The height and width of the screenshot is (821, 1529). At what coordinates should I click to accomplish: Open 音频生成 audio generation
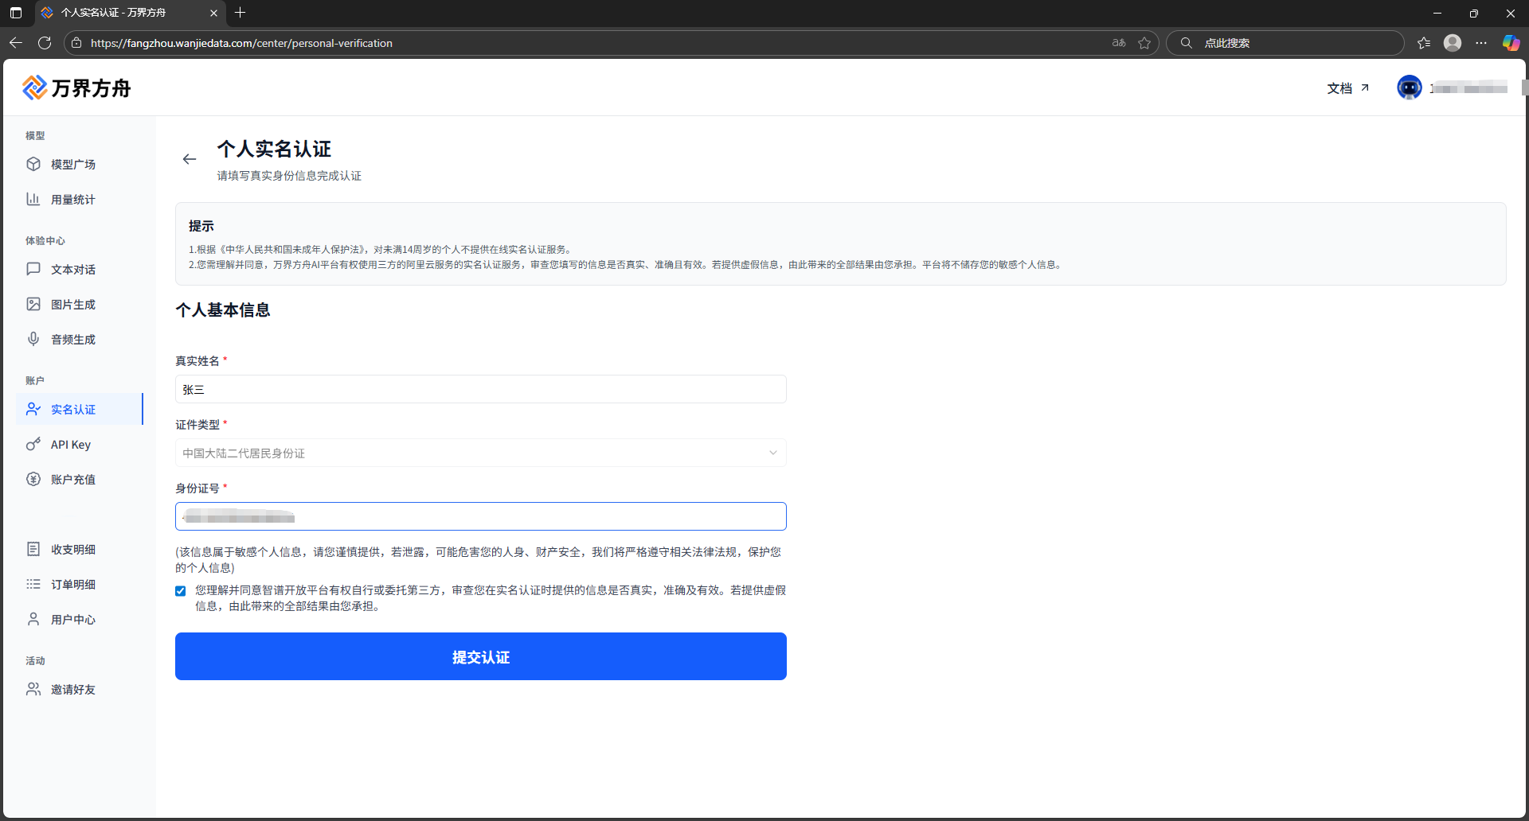[x=72, y=340]
